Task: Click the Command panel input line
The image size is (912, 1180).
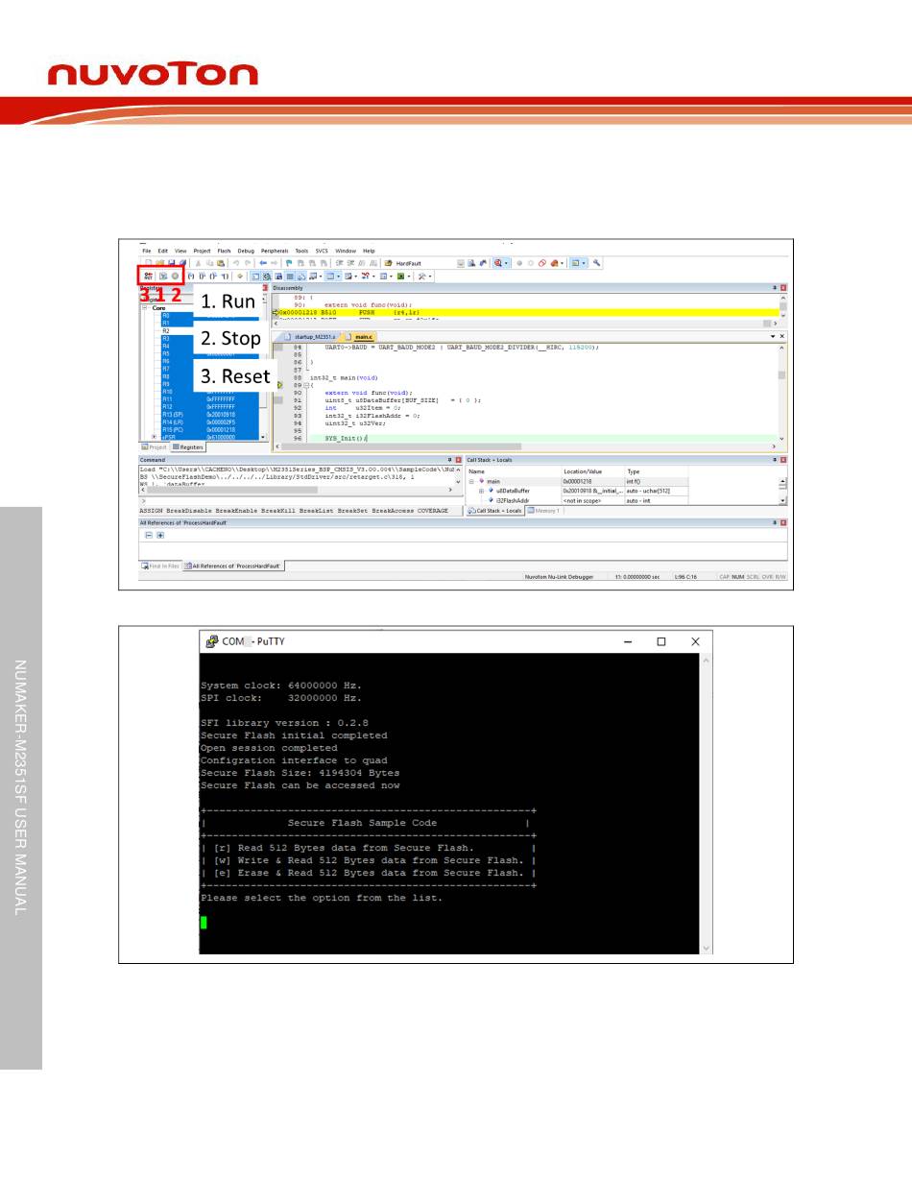Action: [x=300, y=501]
